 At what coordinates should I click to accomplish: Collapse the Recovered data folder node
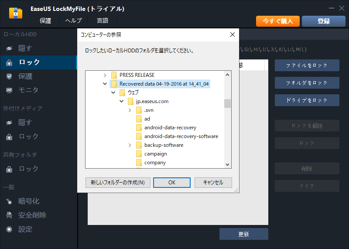(105, 84)
